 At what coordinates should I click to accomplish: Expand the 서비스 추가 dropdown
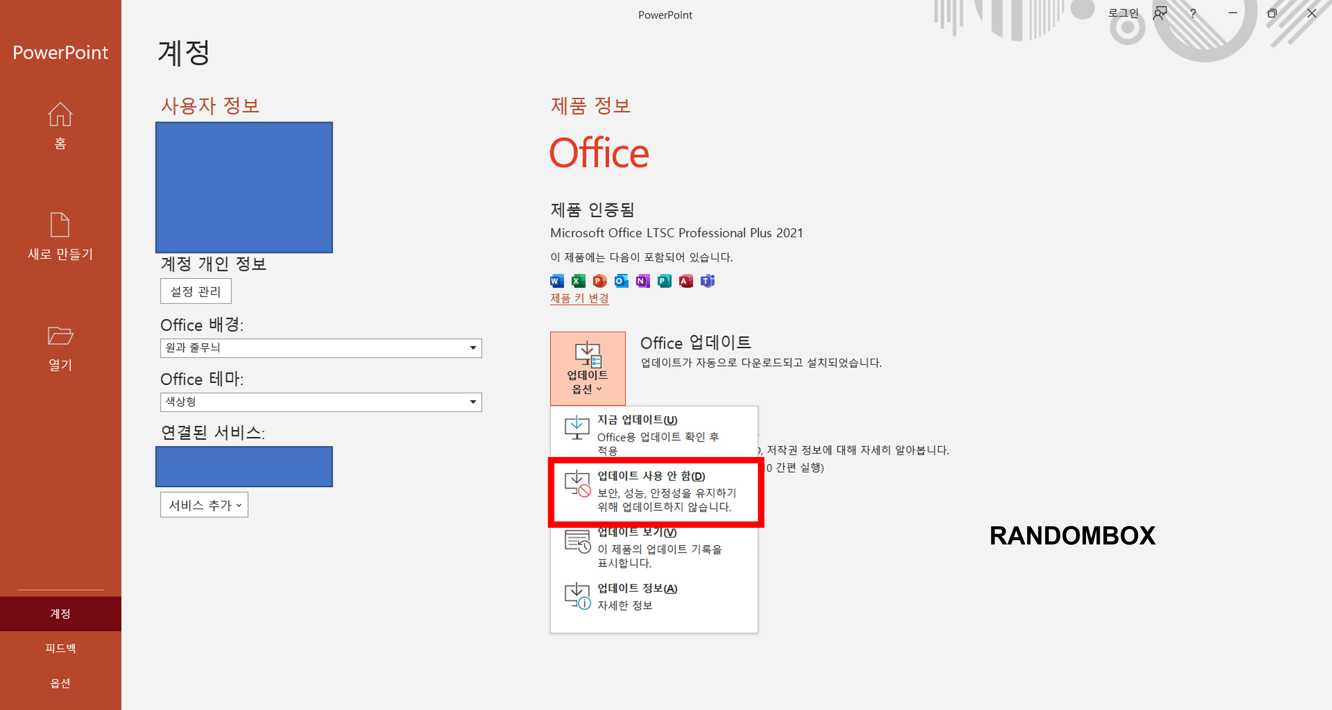204,505
